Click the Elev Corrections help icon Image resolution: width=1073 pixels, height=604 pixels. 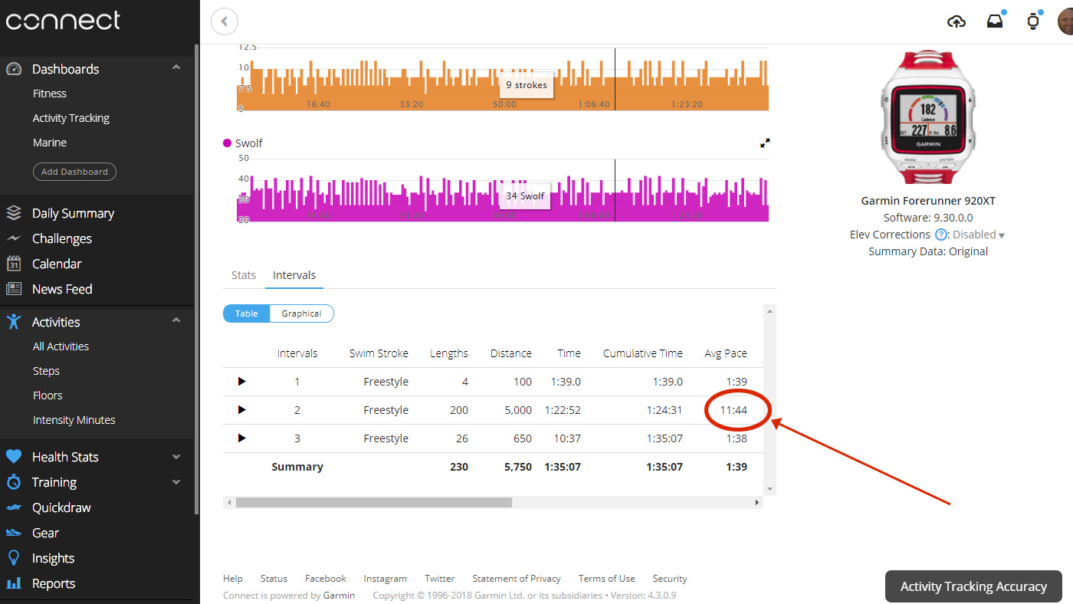click(x=941, y=235)
